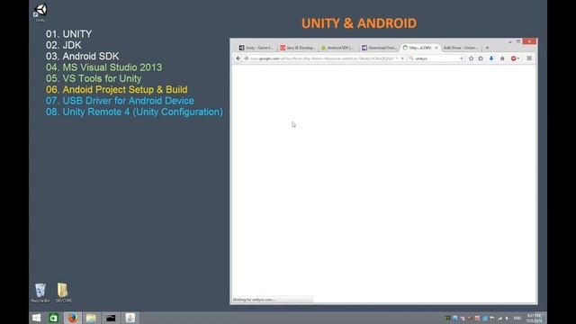Screen dimensions: 576x324
Task: Launch Excel from the taskbar
Action: pyautogui.click(x=54, y=318)
